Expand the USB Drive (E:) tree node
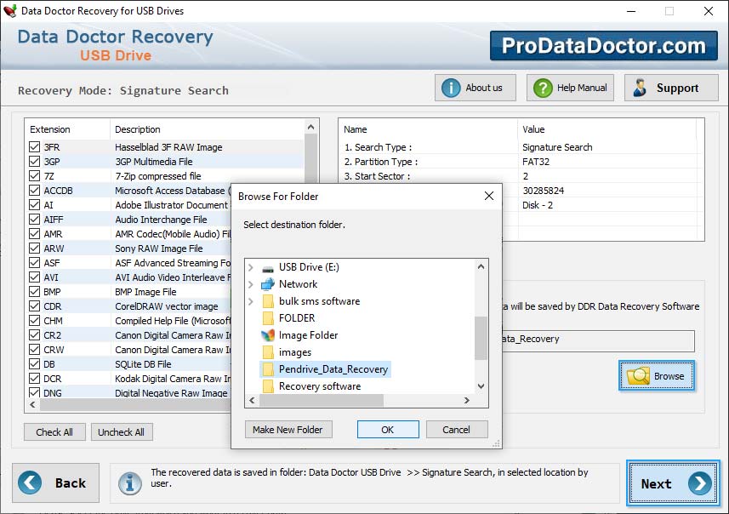Screen dimensions: 729x514 (x=251, y=267)
